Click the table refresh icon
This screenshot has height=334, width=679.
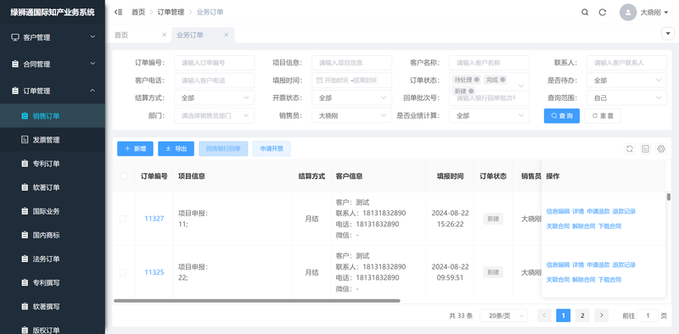pyautogui.click(x=630, y=149)
